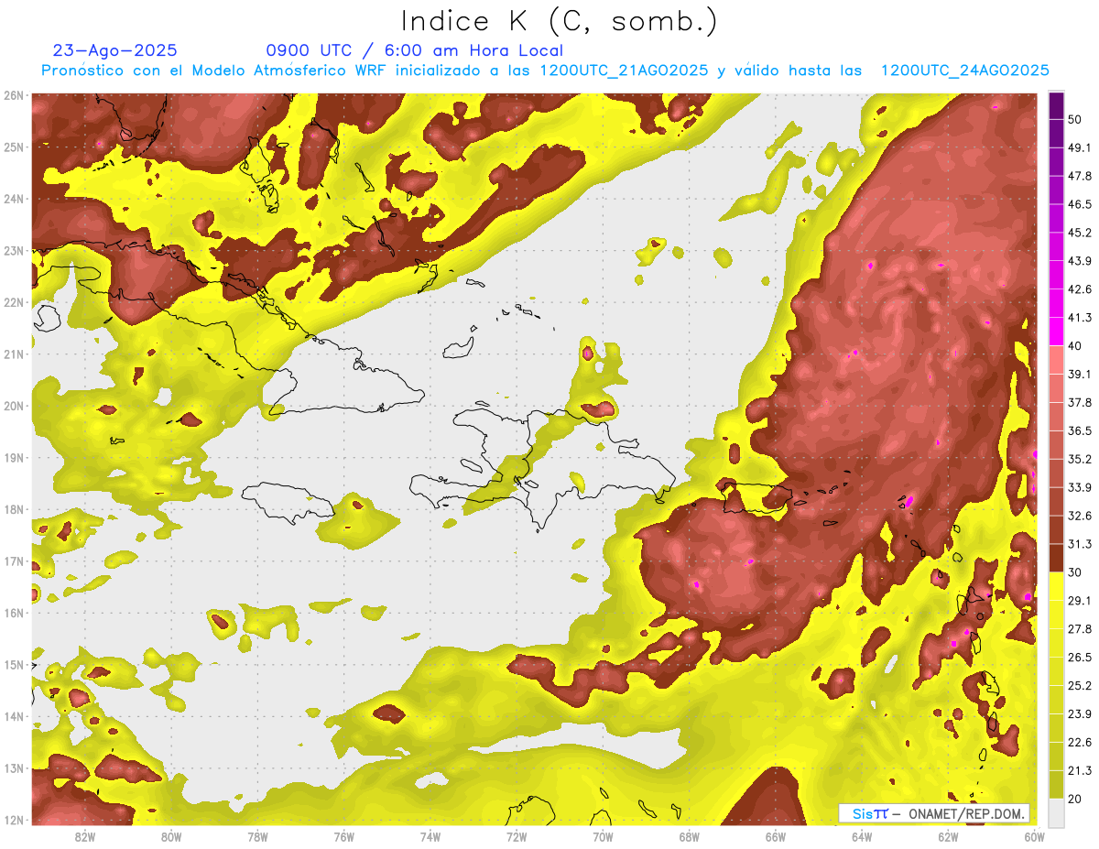Click the latitude label '26N'

pyautogui.click(x=14, y=95)
